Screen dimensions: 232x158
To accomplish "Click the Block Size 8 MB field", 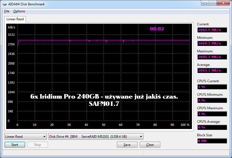I will coord(212,141).
